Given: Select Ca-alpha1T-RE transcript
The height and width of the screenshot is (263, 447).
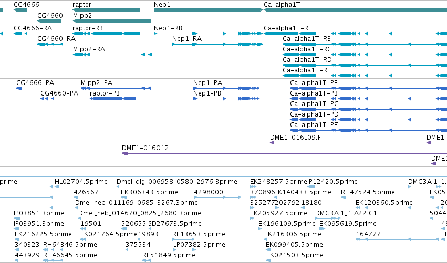Looking at the screenshot, I should tap(365, 76).
